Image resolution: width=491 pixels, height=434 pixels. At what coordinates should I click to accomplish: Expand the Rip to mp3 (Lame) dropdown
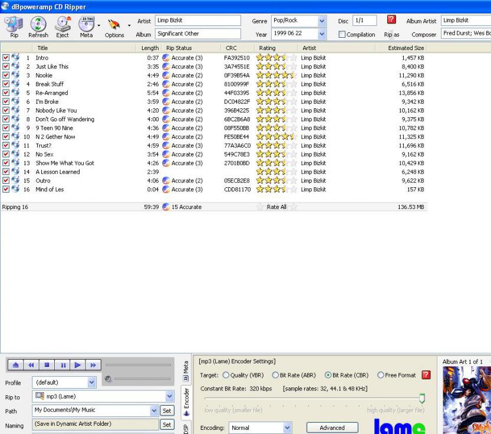tap(170, 397)
